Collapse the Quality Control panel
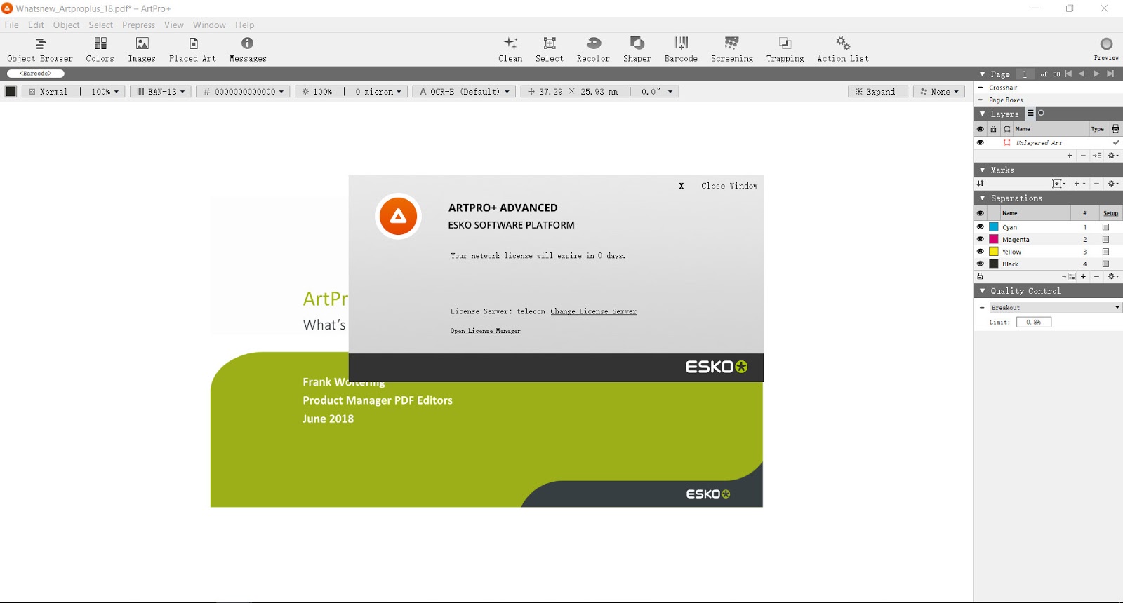Viewport: 1123px width, 603px height. pyautogui.click(x=982, y=290)
